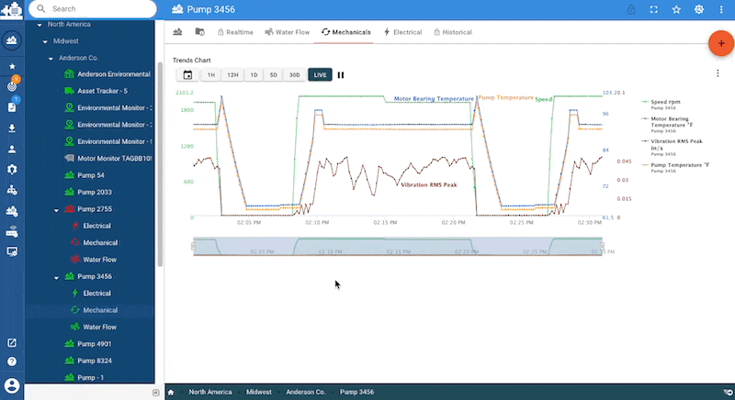Toggle fullscreen mode icon
Screen dimensions: 735x400
point(653,10)
